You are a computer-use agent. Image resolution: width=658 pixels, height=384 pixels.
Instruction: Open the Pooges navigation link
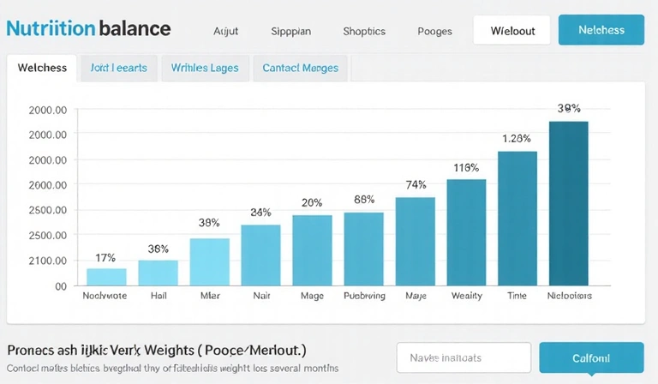(434, 31)
